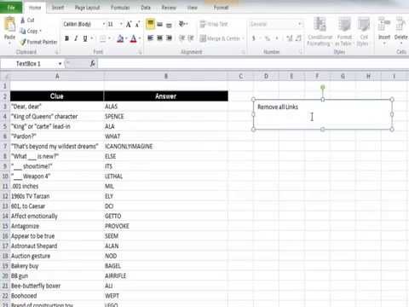Switch to the Insert tab

(58, 8)
